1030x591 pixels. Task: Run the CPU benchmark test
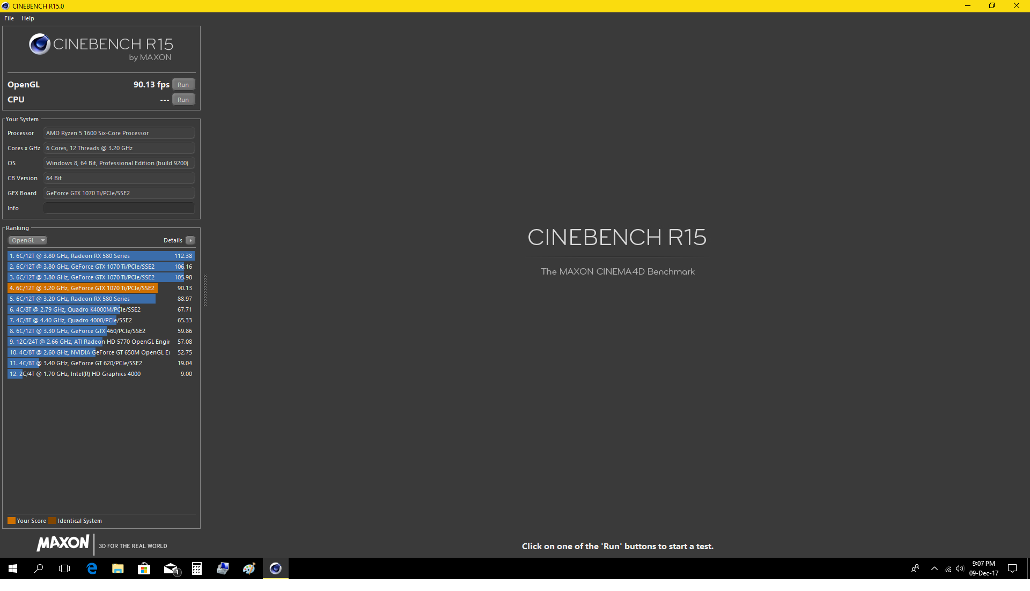183,100
